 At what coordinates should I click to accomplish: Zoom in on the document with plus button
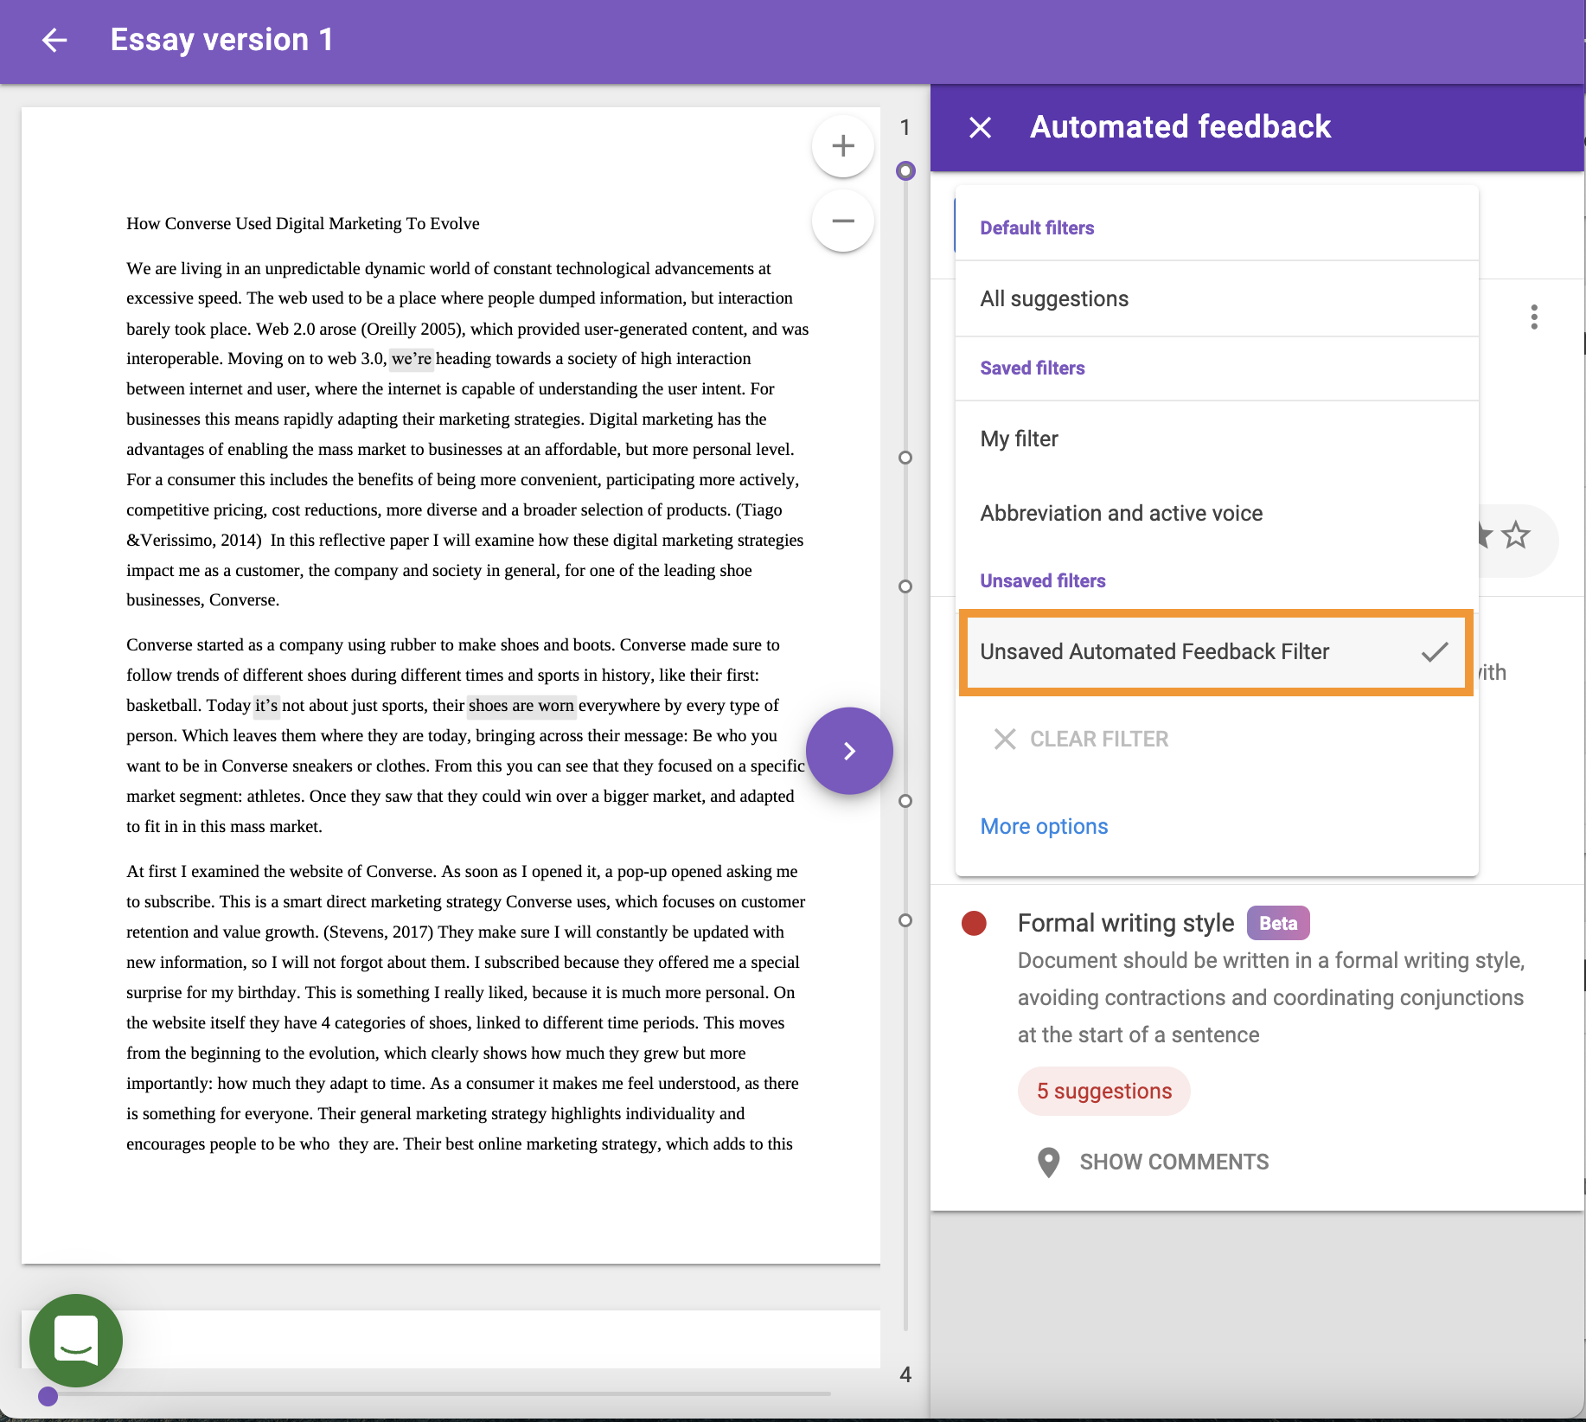point(843,146)
